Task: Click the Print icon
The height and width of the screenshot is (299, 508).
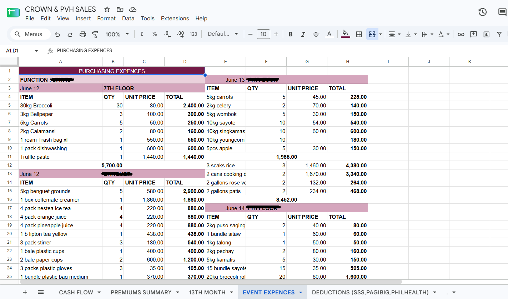Action: (83, 34)
